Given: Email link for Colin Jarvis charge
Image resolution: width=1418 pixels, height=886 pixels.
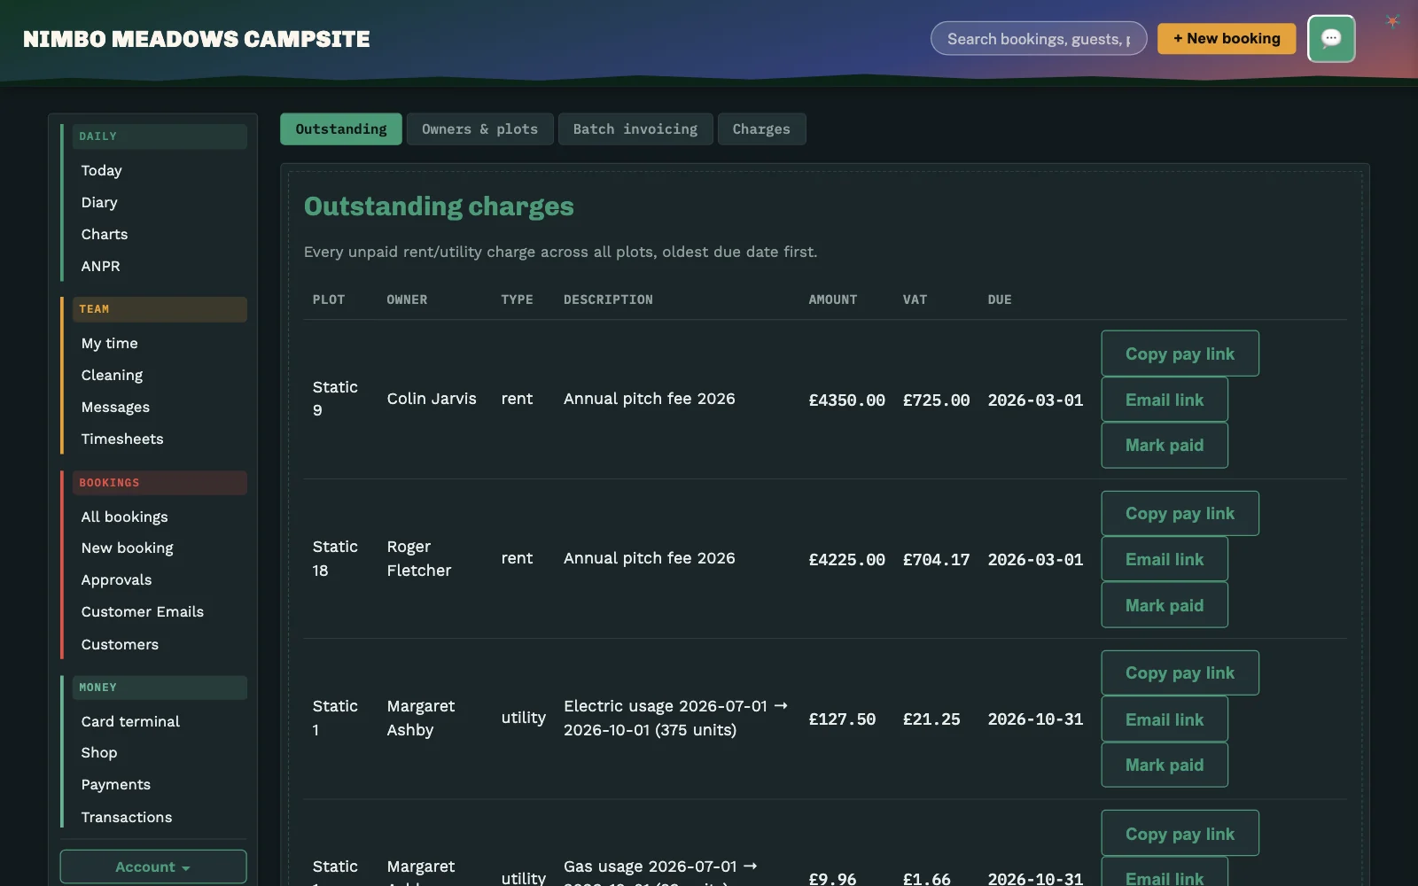Looking at the screenshot, I should [x=1165, y=400].
